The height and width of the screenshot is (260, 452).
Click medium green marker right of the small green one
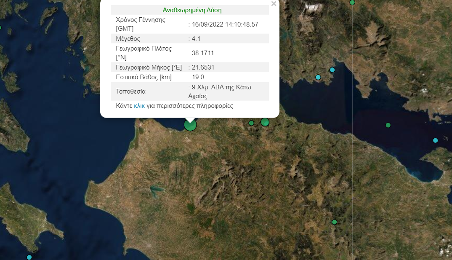point(265,122)
